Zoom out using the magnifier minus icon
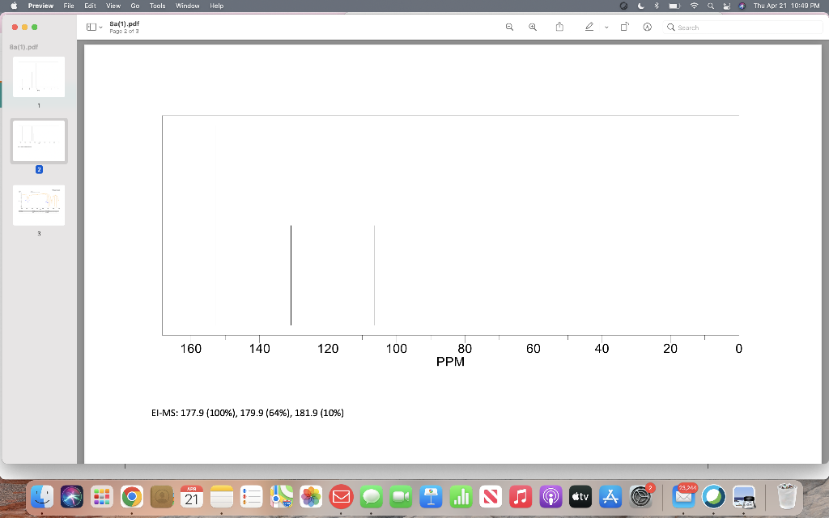 (509, 27)
